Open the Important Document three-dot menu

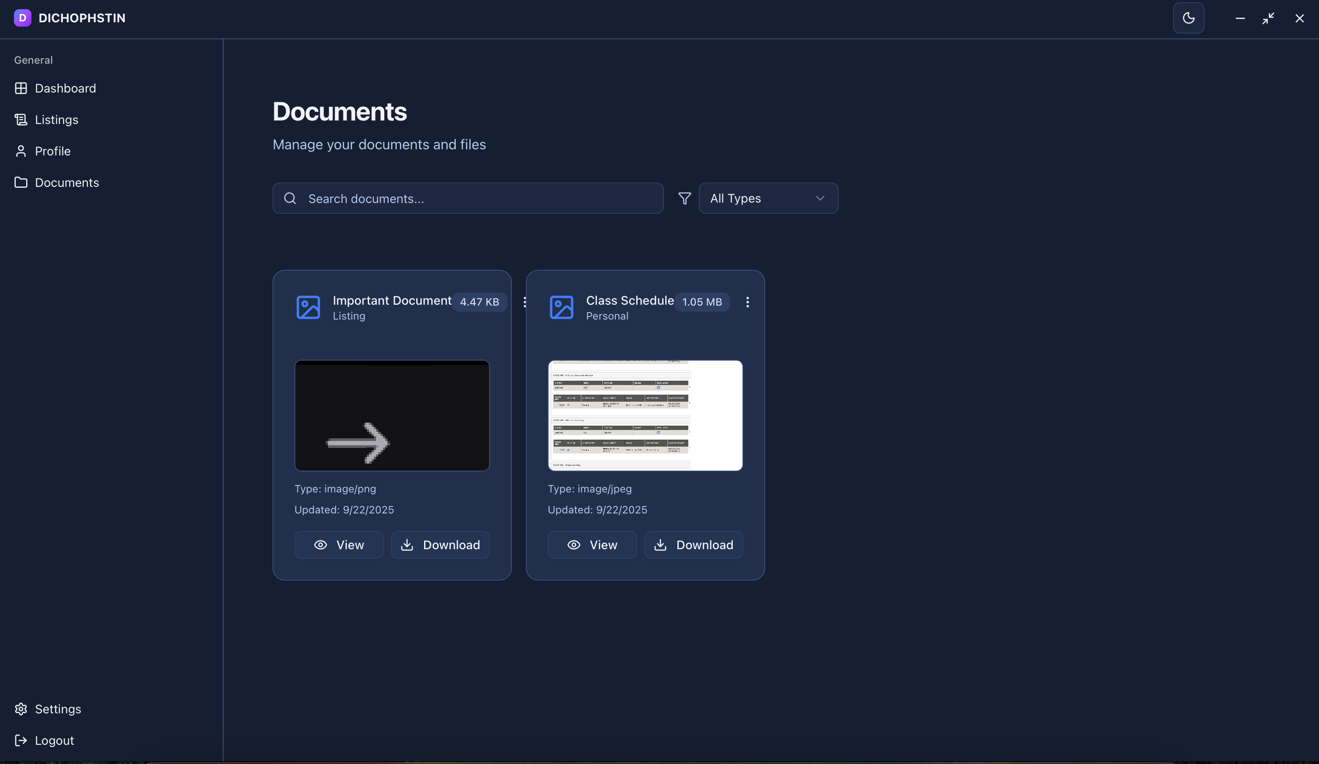click(x=525, y=302)
